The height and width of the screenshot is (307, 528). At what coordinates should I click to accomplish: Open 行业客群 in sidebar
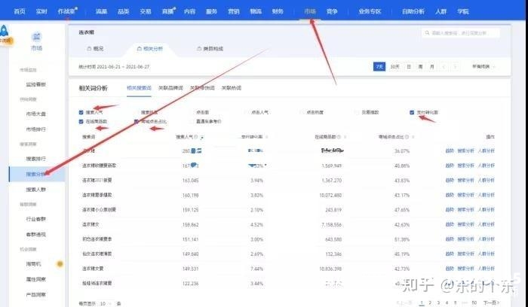click(x=35, y=219)
